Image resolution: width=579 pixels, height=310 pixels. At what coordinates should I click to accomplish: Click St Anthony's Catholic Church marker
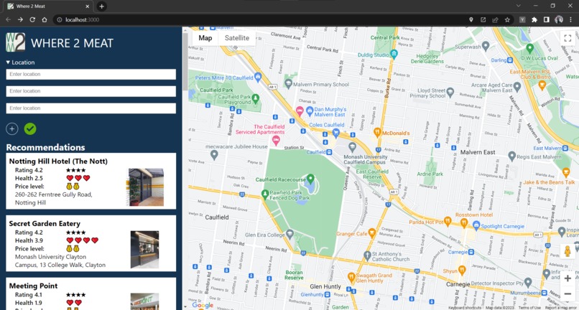click(367, 255)
